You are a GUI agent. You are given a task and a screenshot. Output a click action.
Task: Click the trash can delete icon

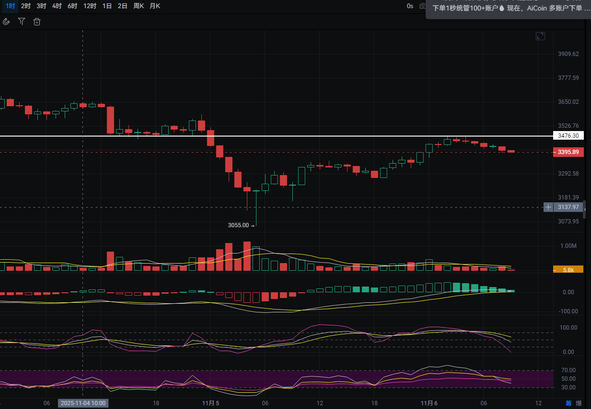pos(37,22)
